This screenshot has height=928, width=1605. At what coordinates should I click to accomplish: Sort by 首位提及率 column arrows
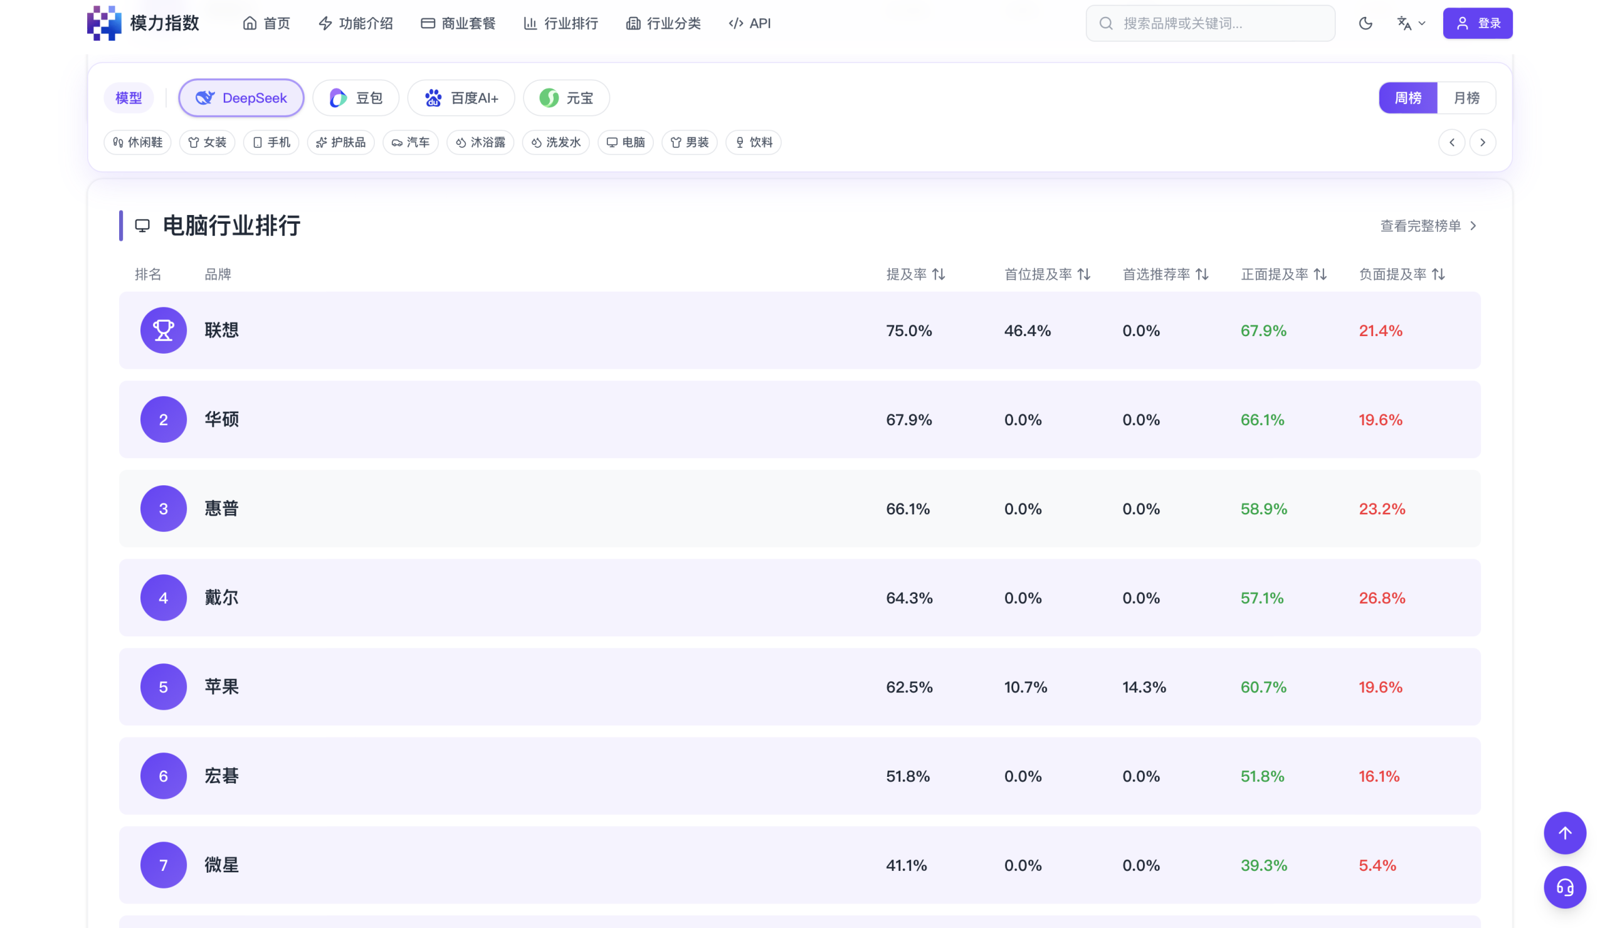(x=1084, y=275)
